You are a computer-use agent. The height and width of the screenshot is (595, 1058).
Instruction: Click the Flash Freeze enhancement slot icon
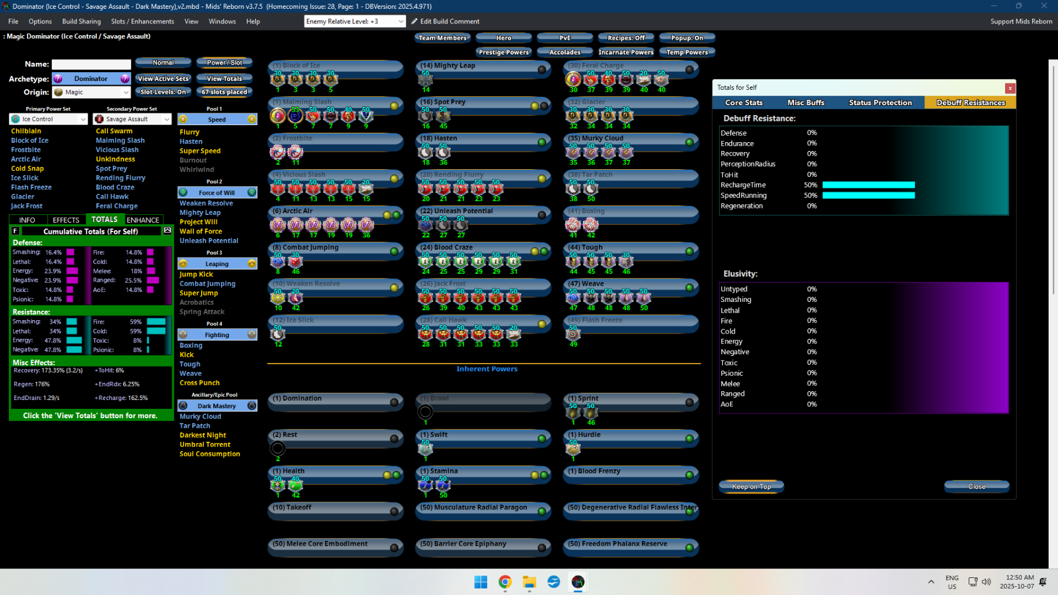[573, 334]
